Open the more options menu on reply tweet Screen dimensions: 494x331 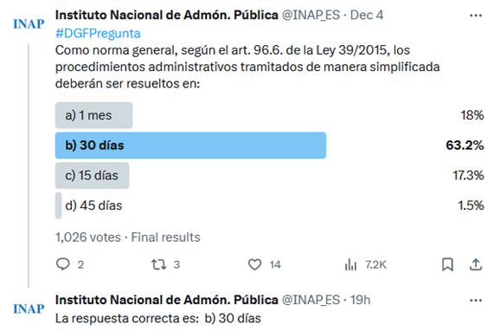coord(476,300)
